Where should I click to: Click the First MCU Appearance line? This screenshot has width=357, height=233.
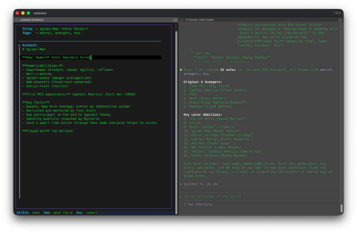pos(79,94)
